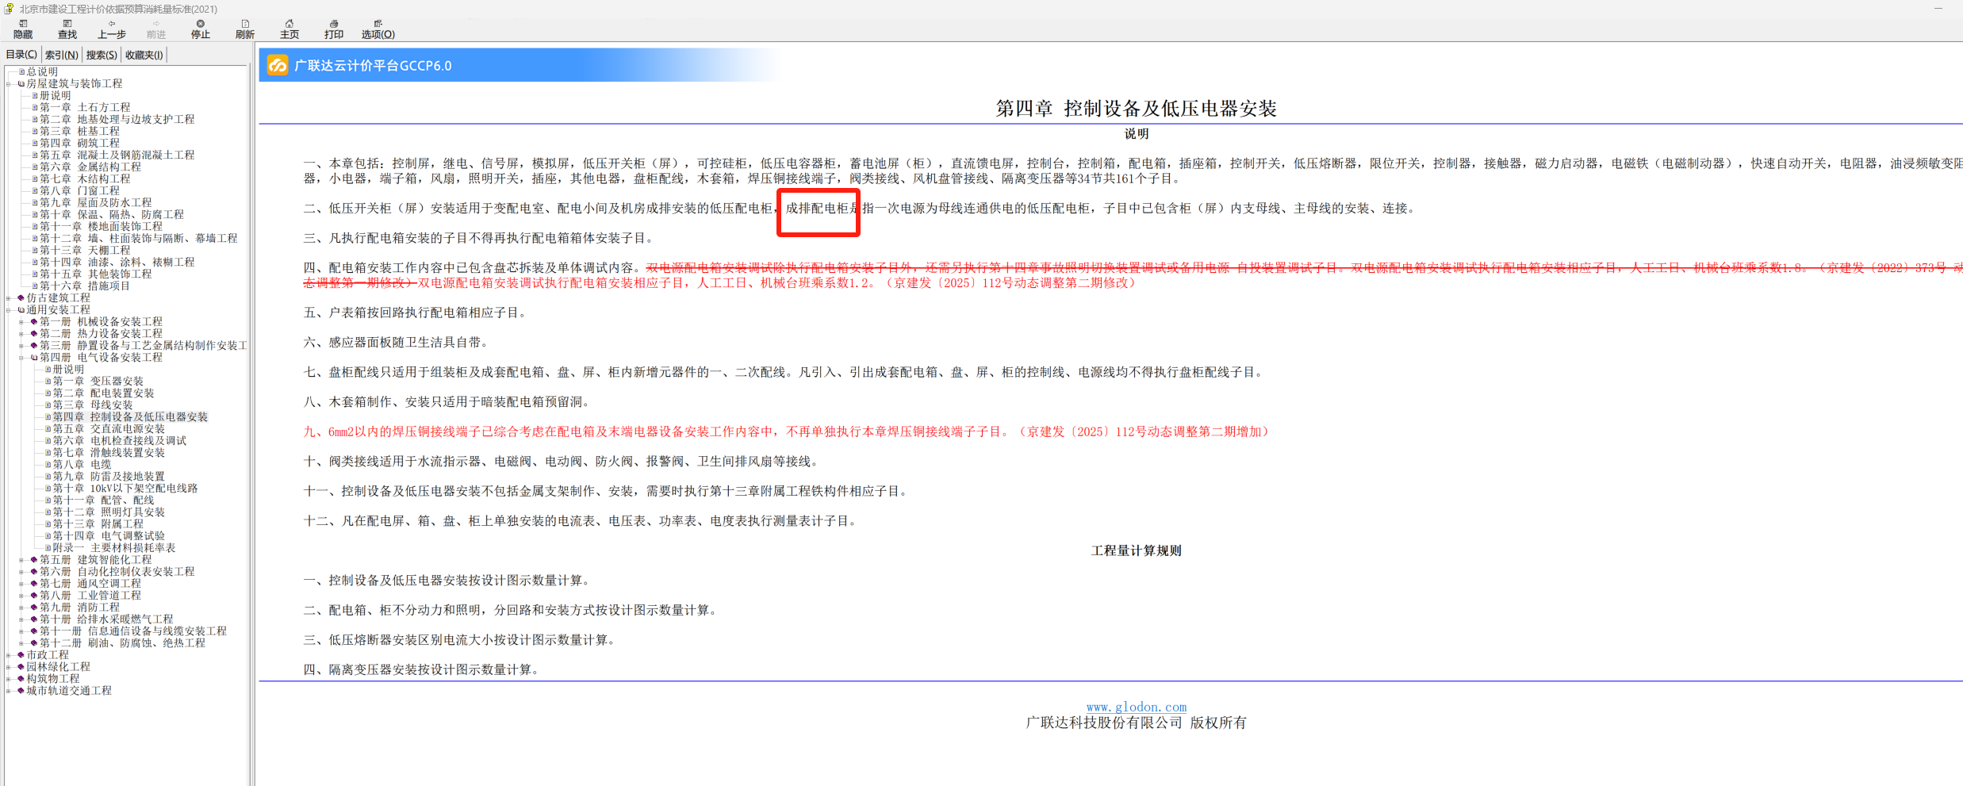Image resolution: width=1963 pixels, height=786 pixels.
Task: Expand the 园林绿化工程 tree node
Action: [10, 667]
